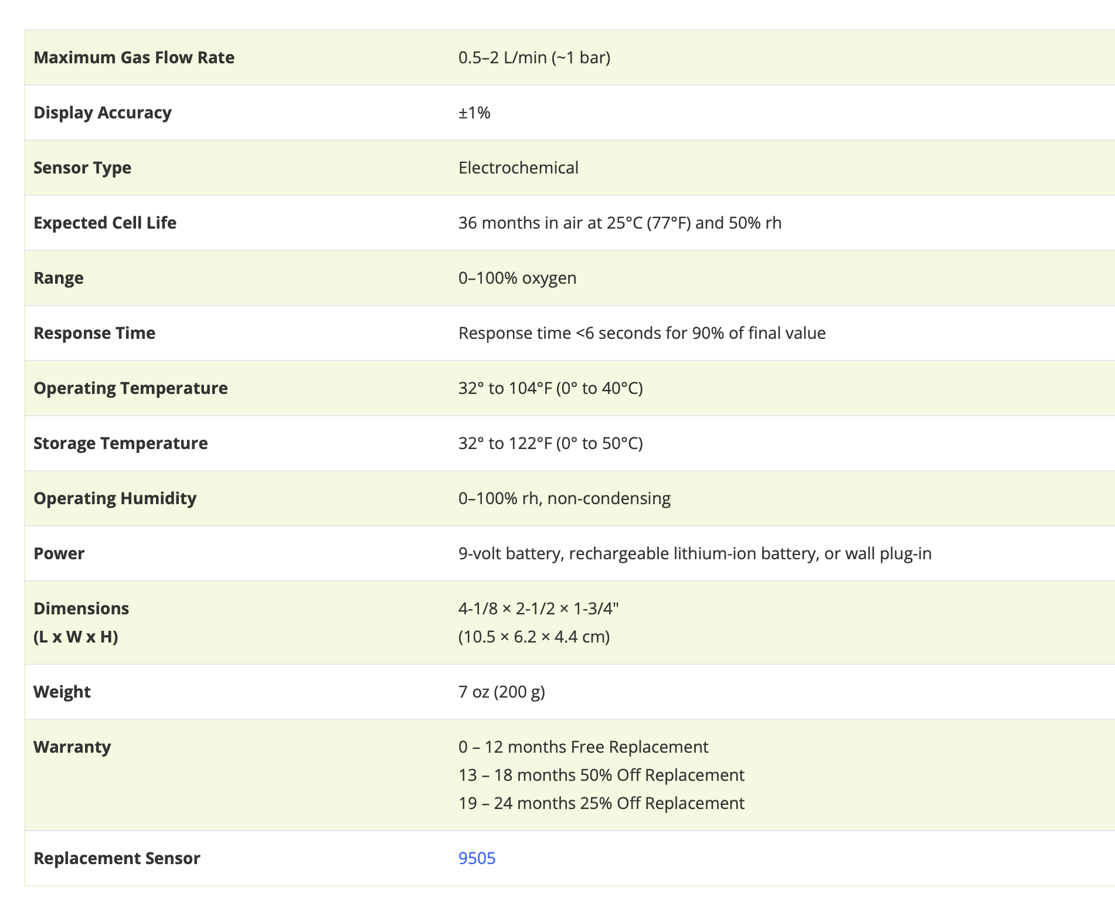Select the non-condensing humidity value
Screen dimensions: 1115x911
[564, 498]
